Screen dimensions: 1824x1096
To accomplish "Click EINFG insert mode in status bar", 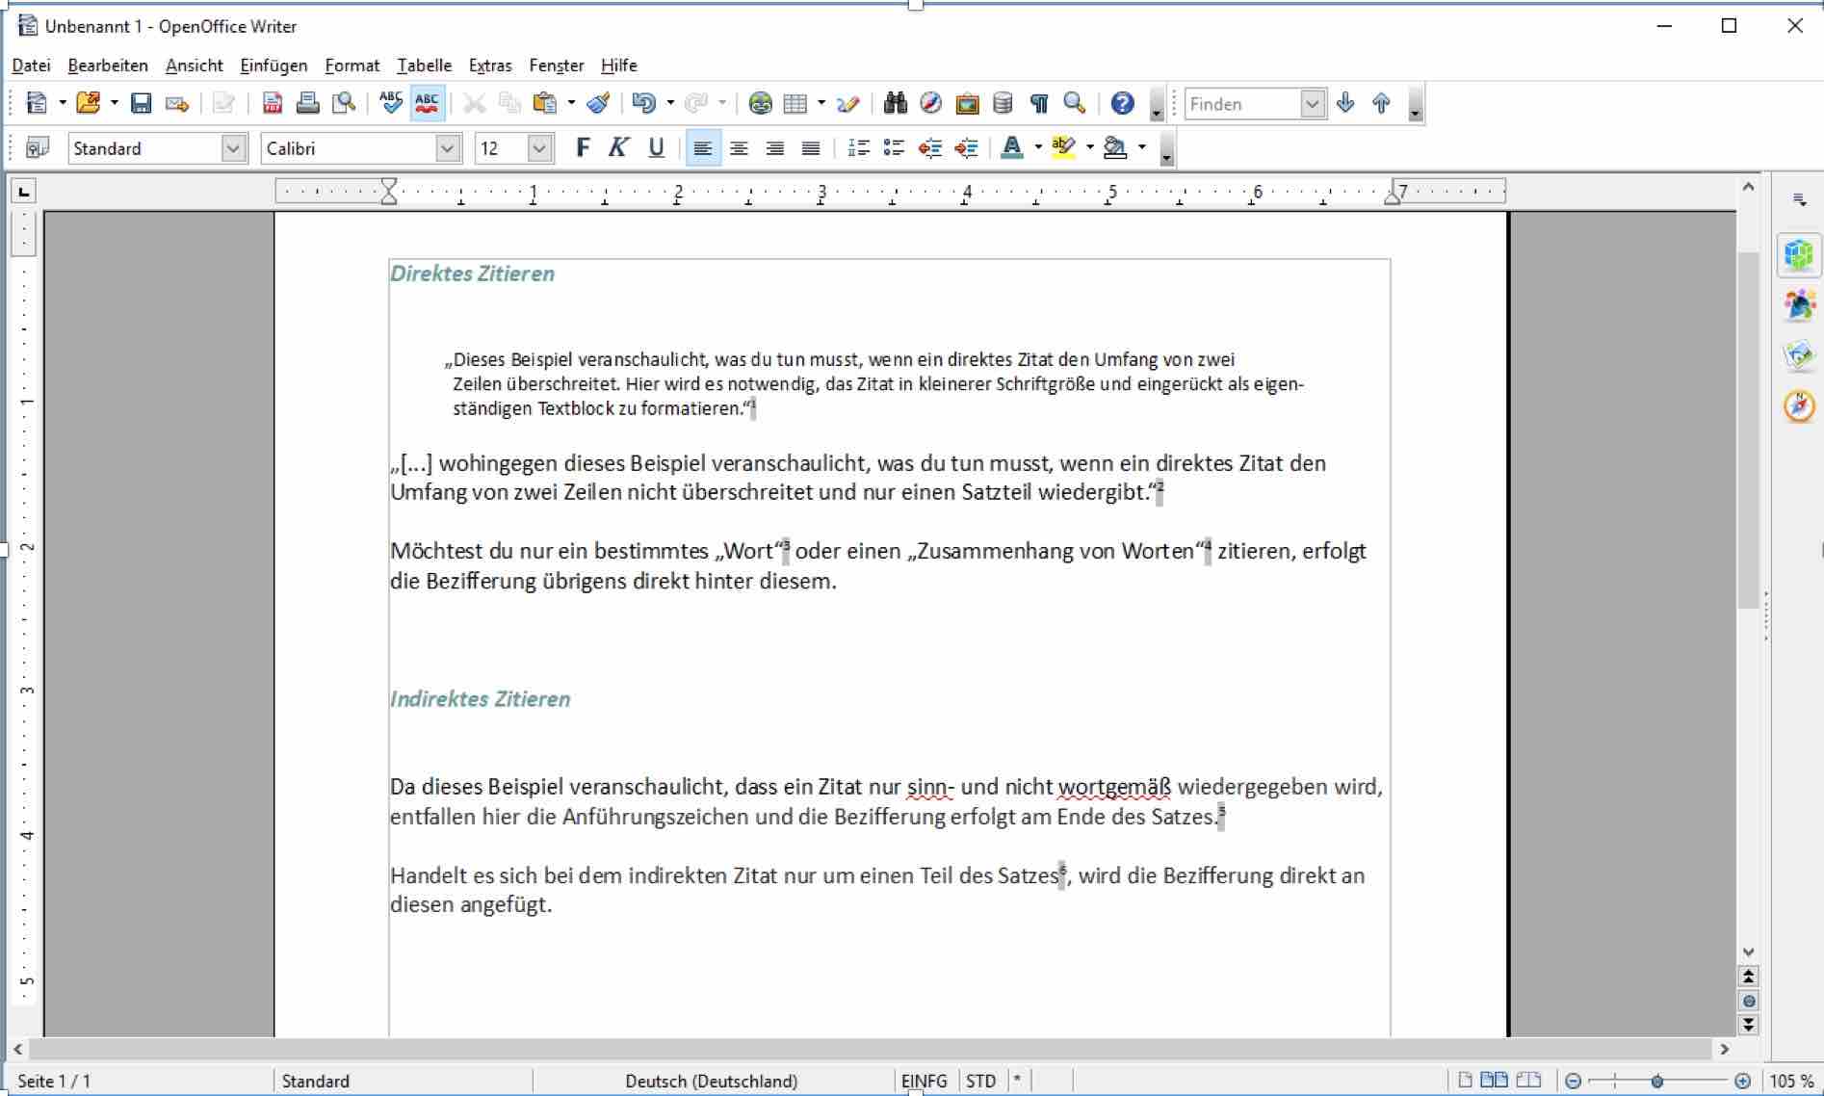I will [924, 1081].
